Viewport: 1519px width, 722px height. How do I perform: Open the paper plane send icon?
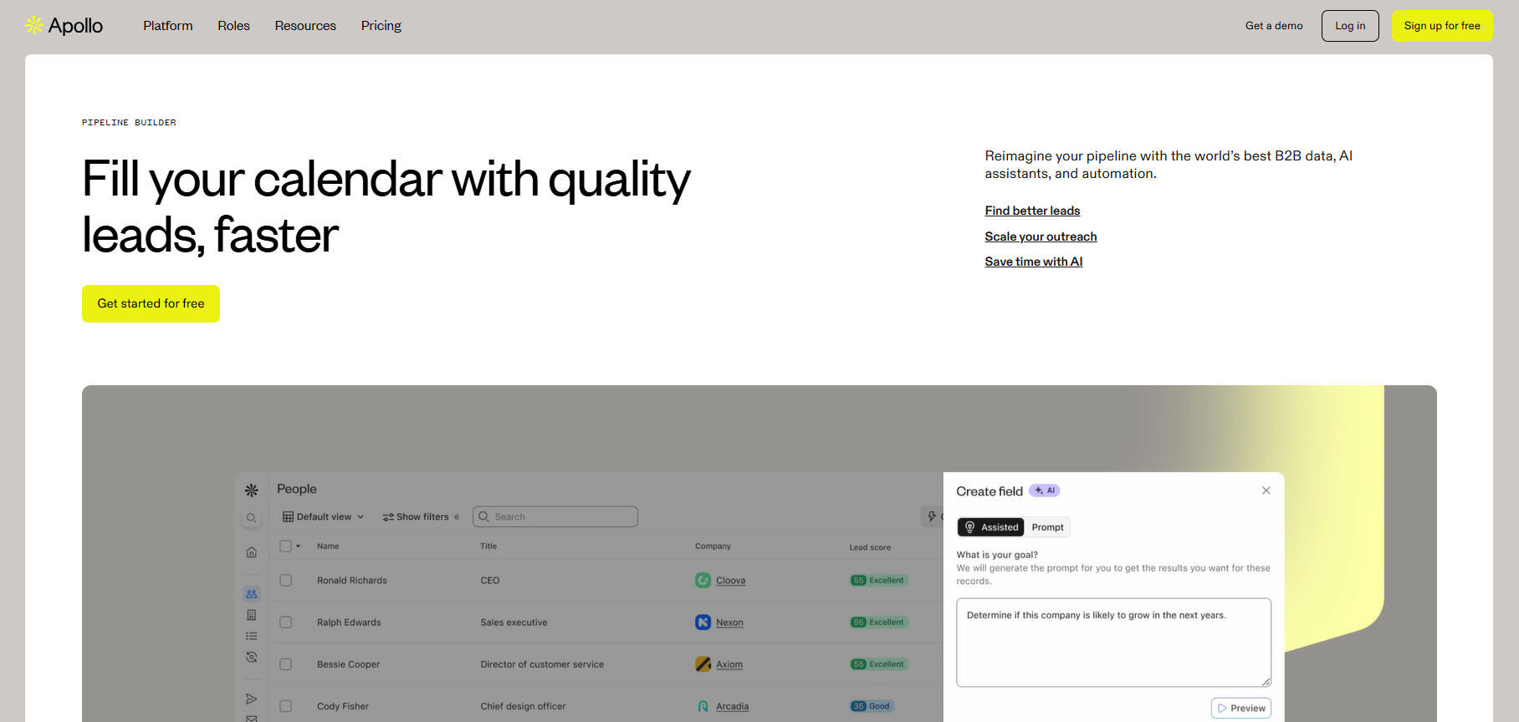(251, 699)
